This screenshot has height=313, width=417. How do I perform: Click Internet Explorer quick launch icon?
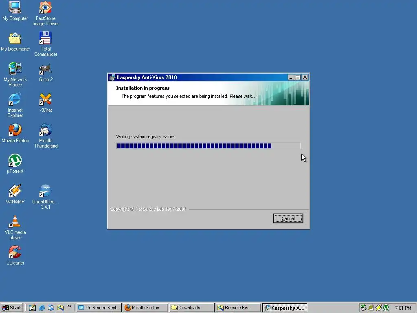[x=42, y=308]
